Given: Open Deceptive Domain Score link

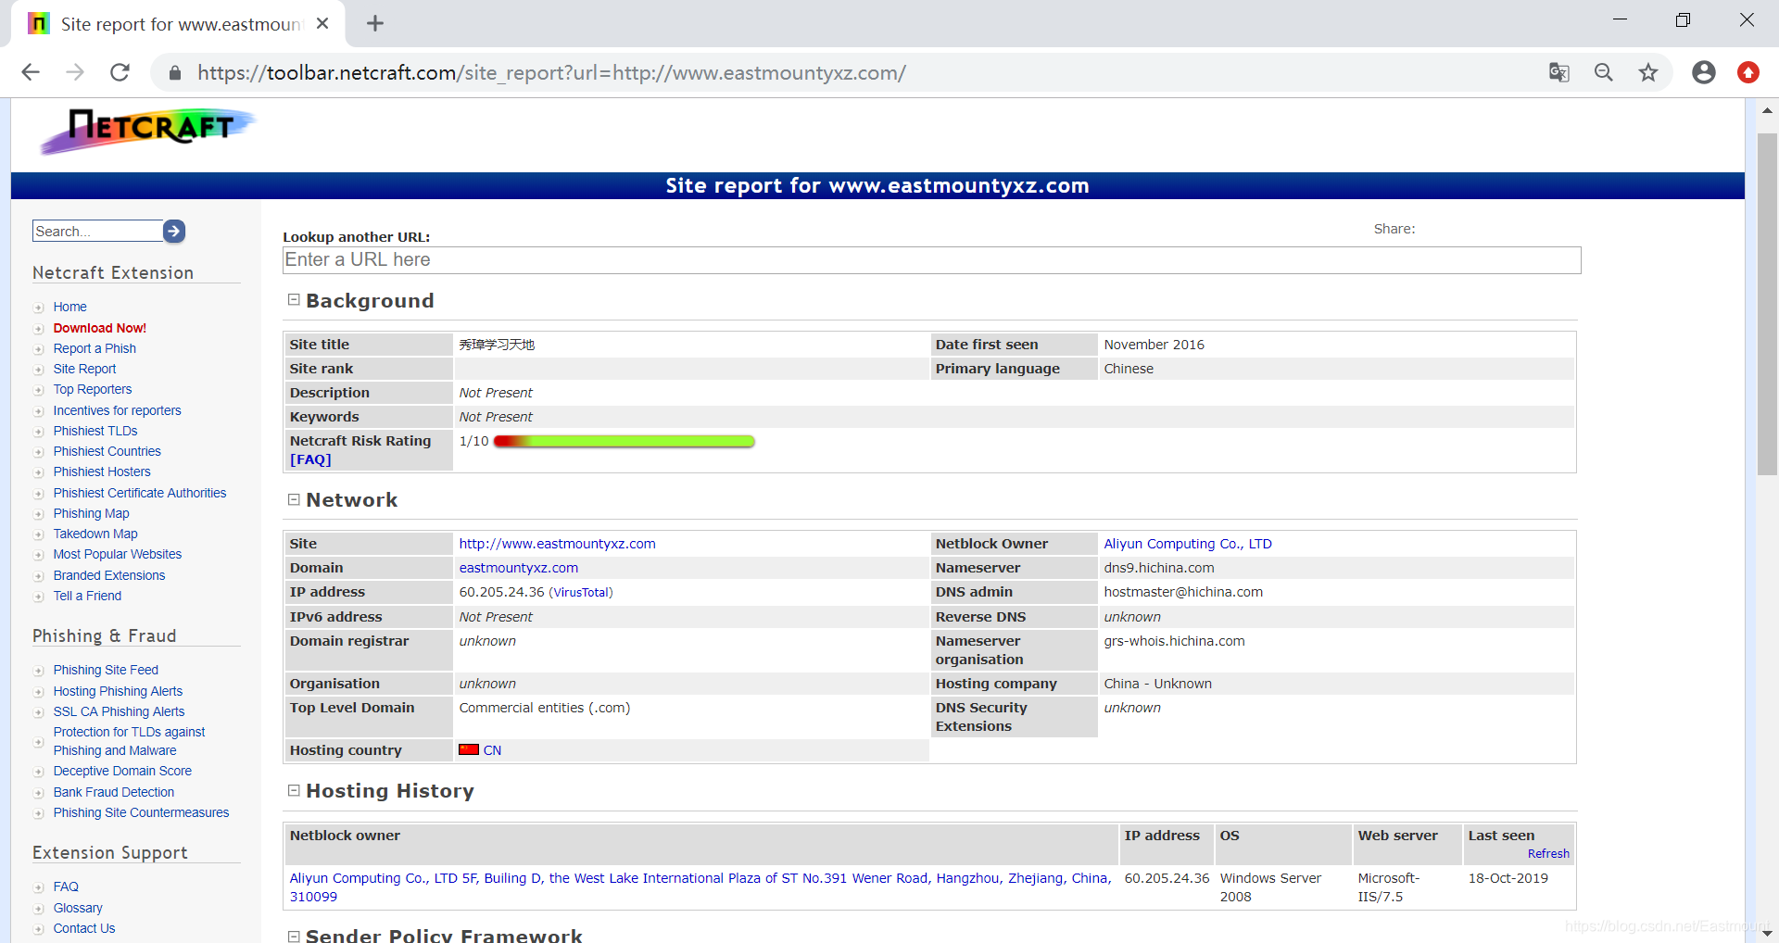Looking at the screenshot, I should click(x=122, y=771).
